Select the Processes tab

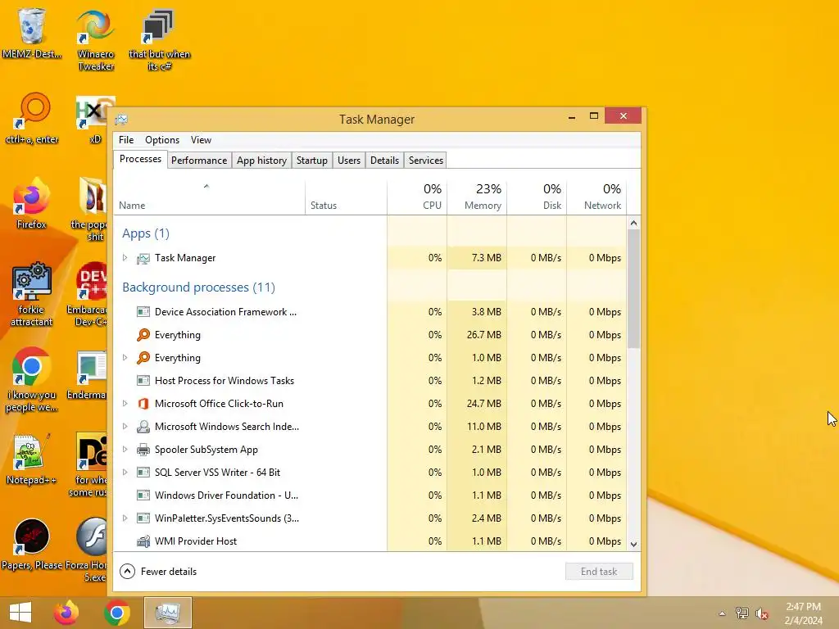point(140,160)
